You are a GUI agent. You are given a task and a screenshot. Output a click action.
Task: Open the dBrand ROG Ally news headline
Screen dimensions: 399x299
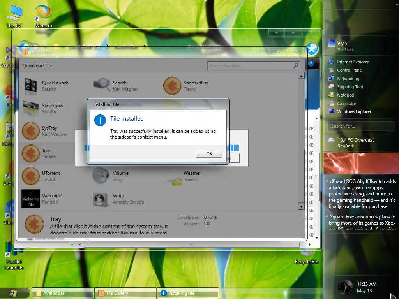(362, 194)
